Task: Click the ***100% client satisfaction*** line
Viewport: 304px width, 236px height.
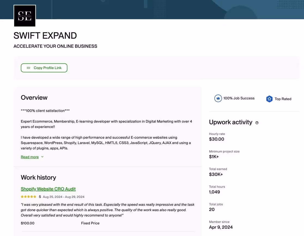Action: click(x=45, y=111)
